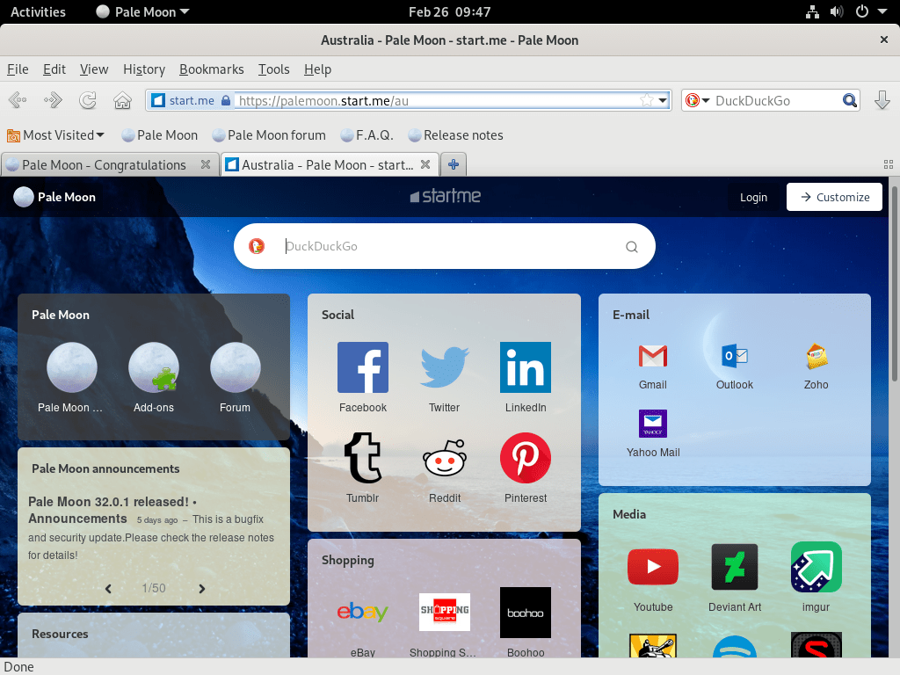Open the Reddit alien icon
900x675 pixels.
pos(444,457)
